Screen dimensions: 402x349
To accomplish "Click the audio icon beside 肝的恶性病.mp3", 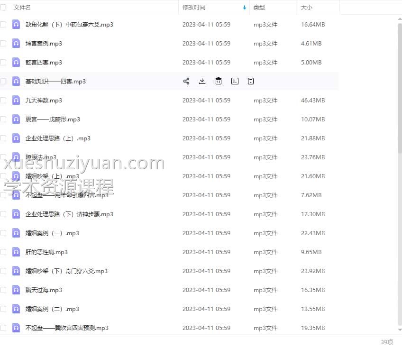I will coord(16,252).
